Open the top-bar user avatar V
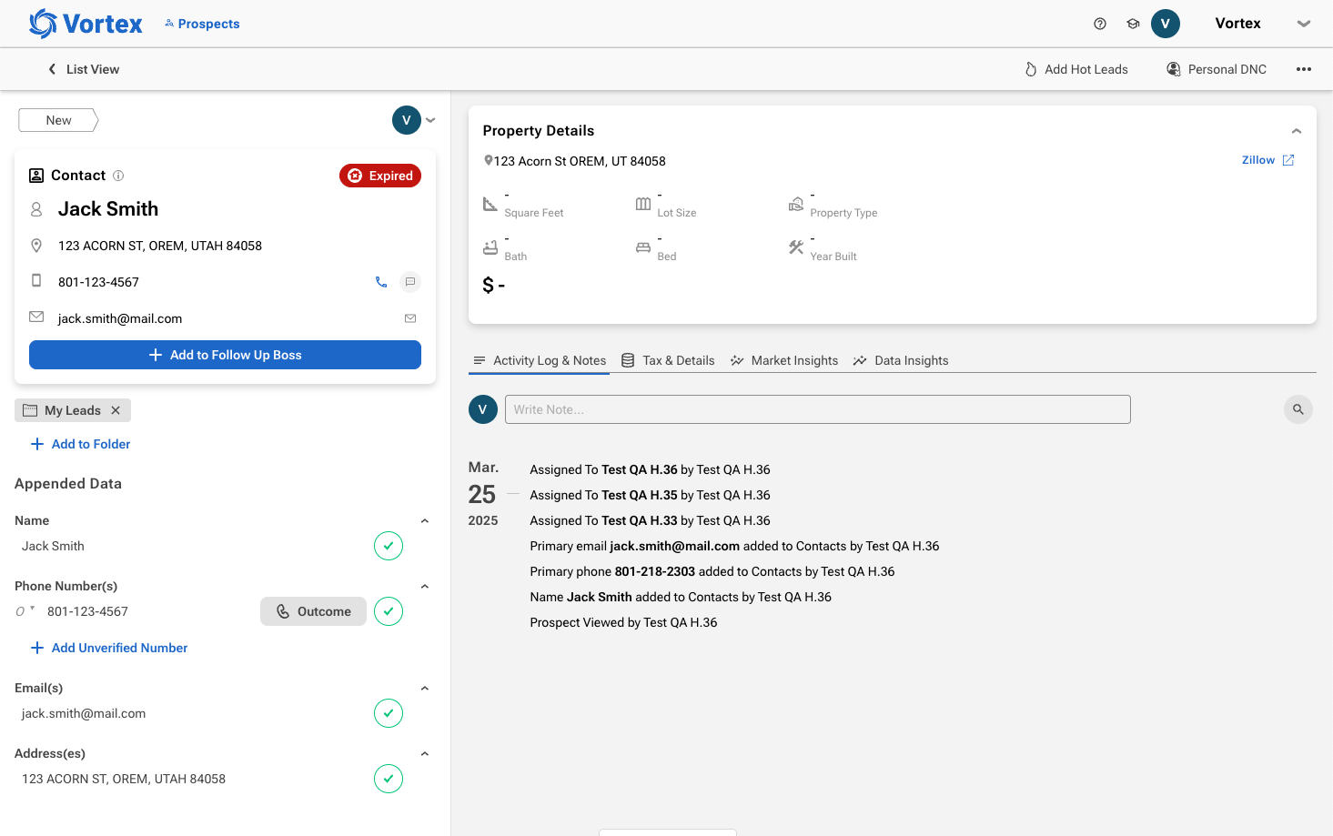This screenshot has width=1333, height=836. pos(1166,24)
